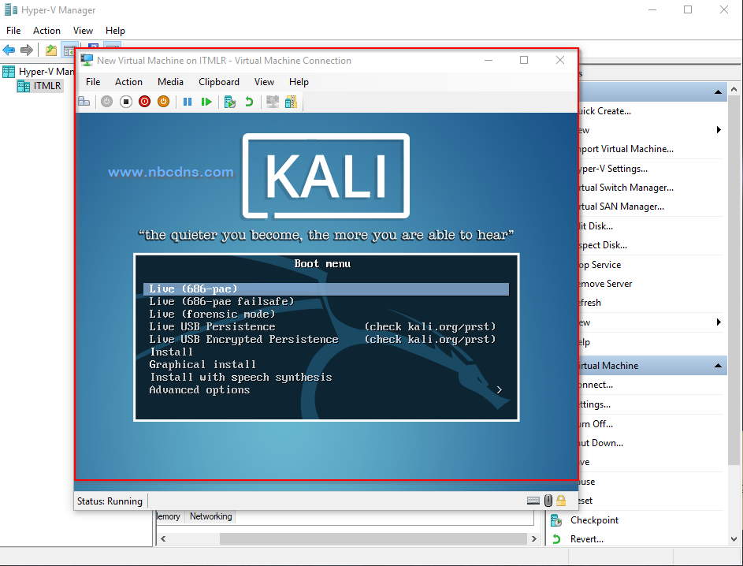Open the File menu in VM Connection window
743x566 pixels.
pos(93,81)
